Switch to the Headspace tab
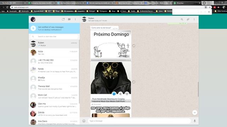227x127 pixels. pos(129,3)
